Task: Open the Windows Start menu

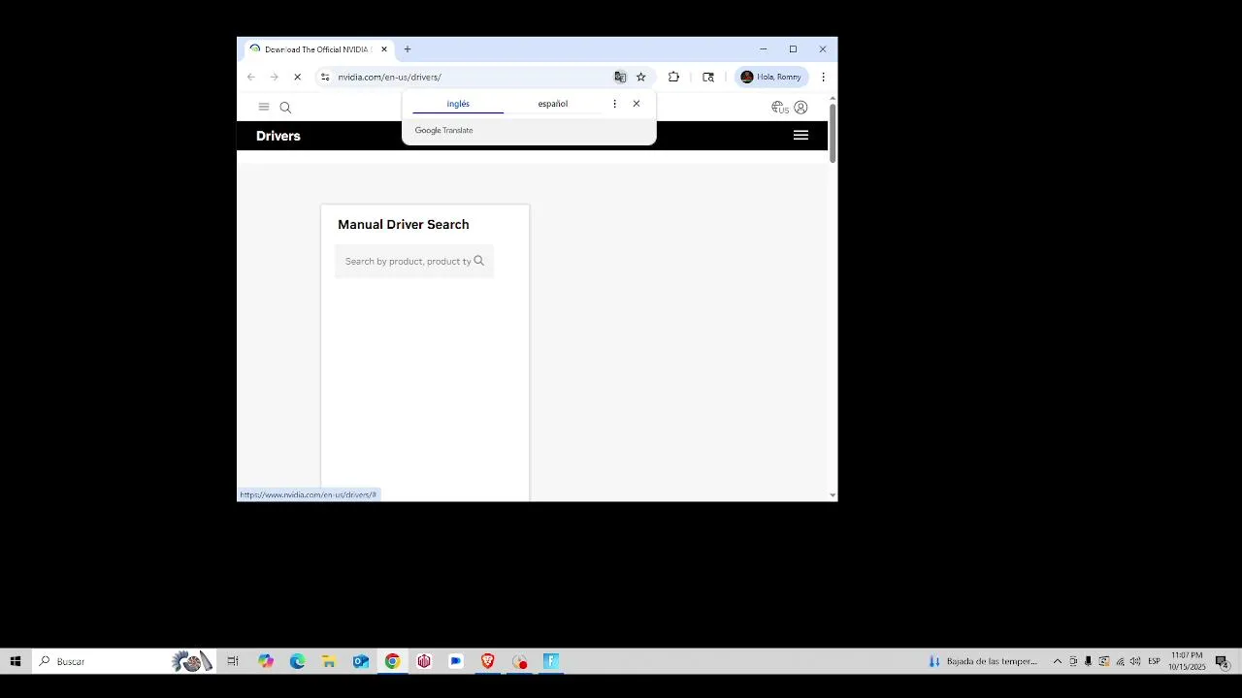Action: (x=16, y=661)
